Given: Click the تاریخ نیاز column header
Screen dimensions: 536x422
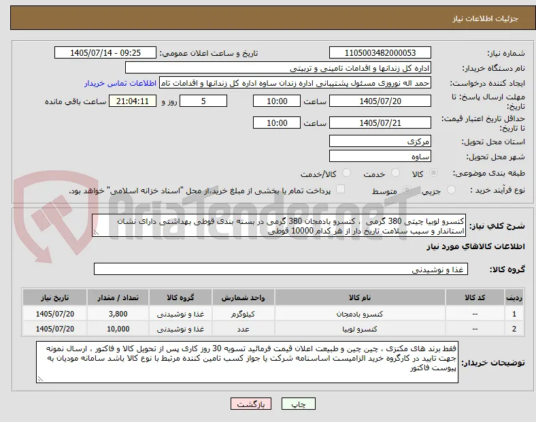Looking at the screenshot, I should tap(54, 297).
